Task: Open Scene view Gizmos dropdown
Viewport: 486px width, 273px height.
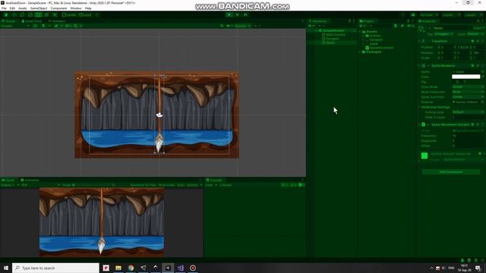Action: (x=242, y=26)
